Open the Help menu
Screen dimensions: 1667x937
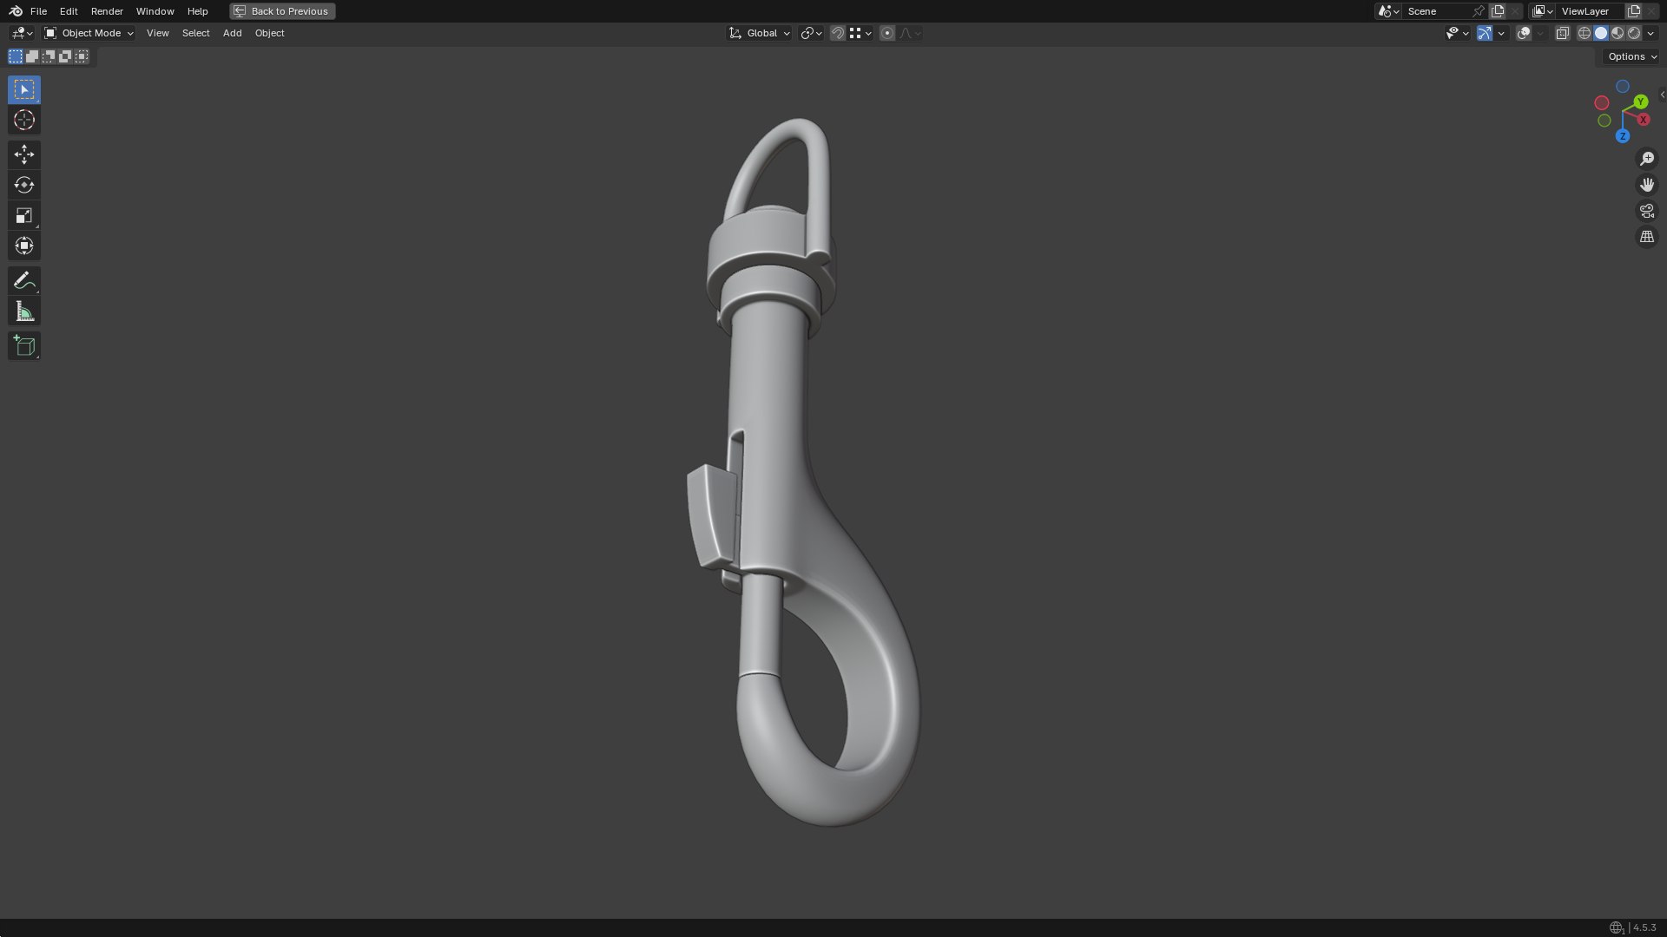coord(197,11)
